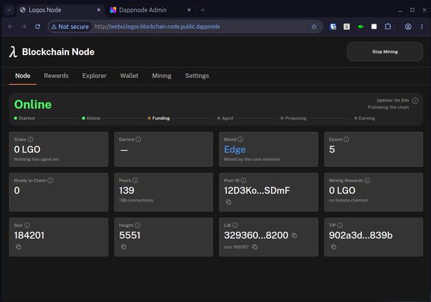Image resolution: width=431 pixels, height=302 pixels.
Task: Copy the Peer ID value
Action: pyautogui.click(x=228, y=202)
